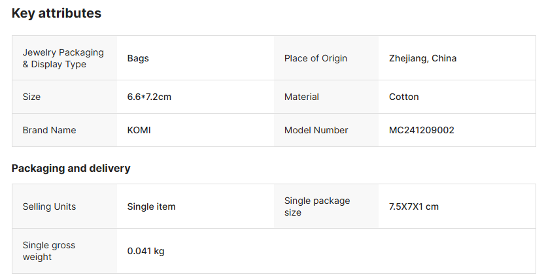
Task: Click the KOMI brand value
Action: tap(139, 130)
